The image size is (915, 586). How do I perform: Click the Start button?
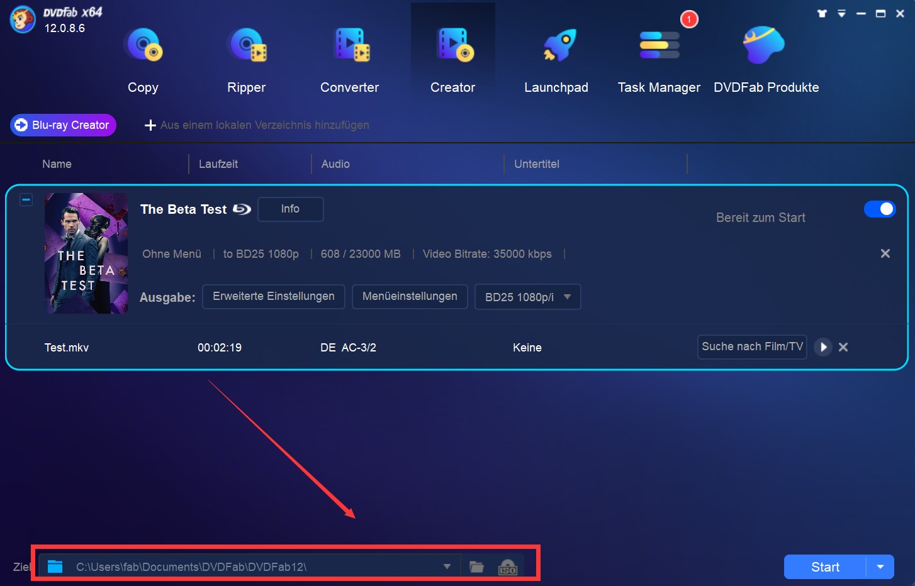tap(825, 567)
